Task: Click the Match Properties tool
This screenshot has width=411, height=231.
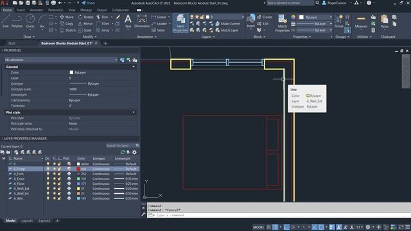Action: click(283, 23)
